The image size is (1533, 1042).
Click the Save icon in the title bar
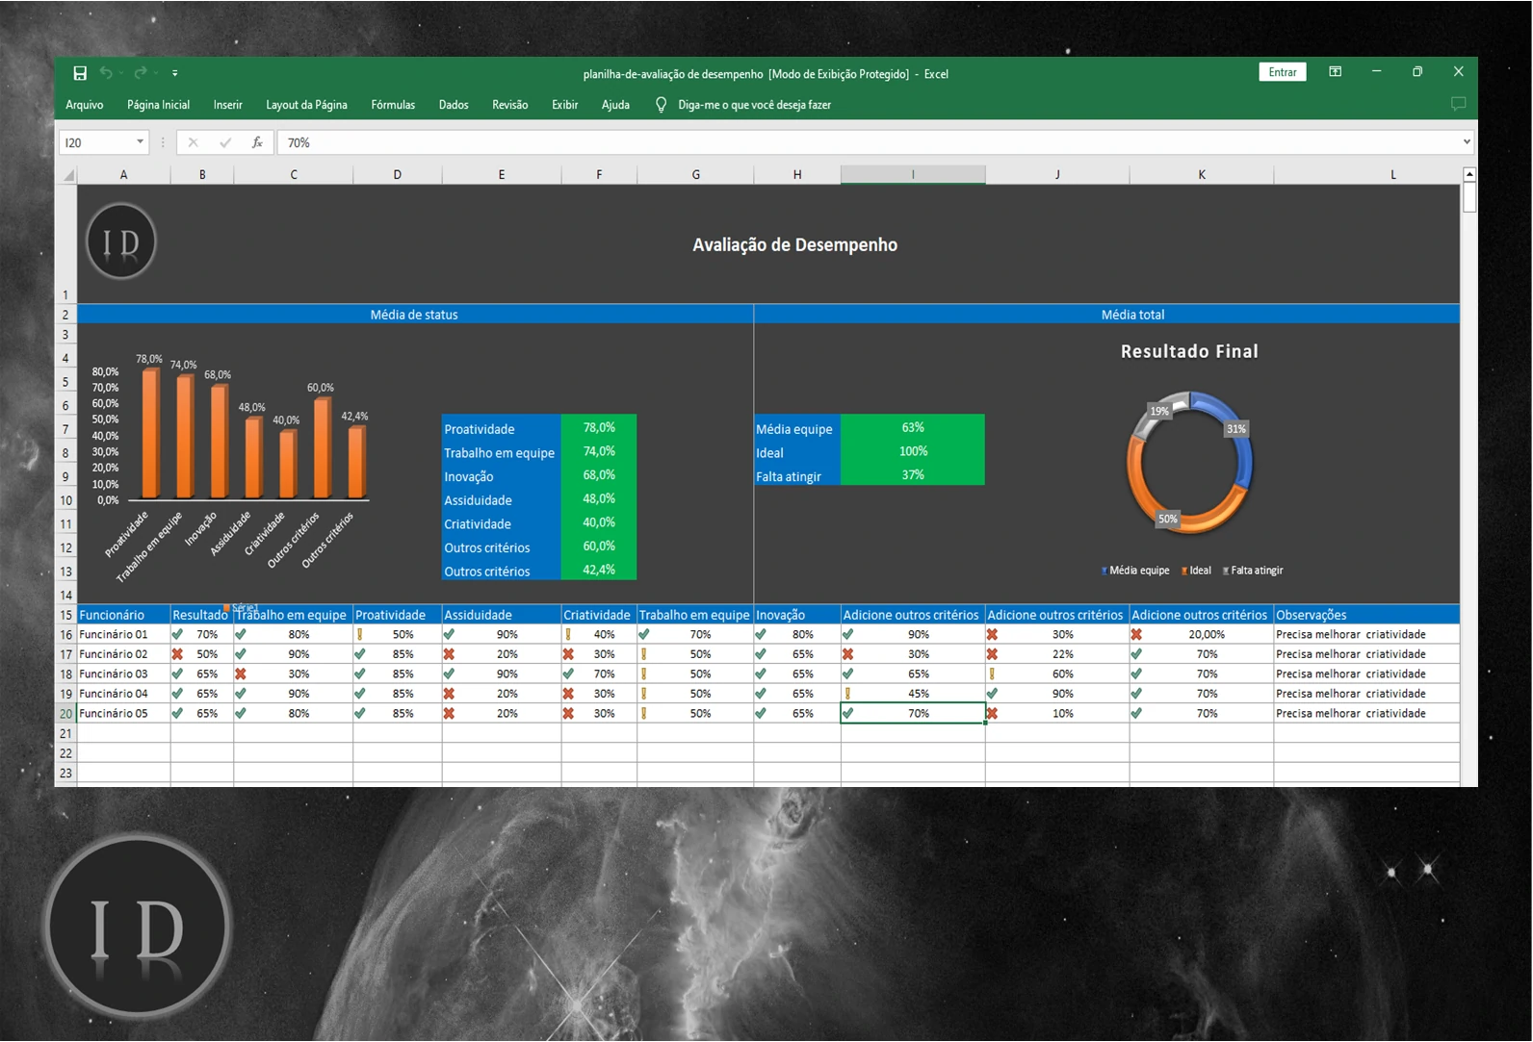click(x=80, y=73)
